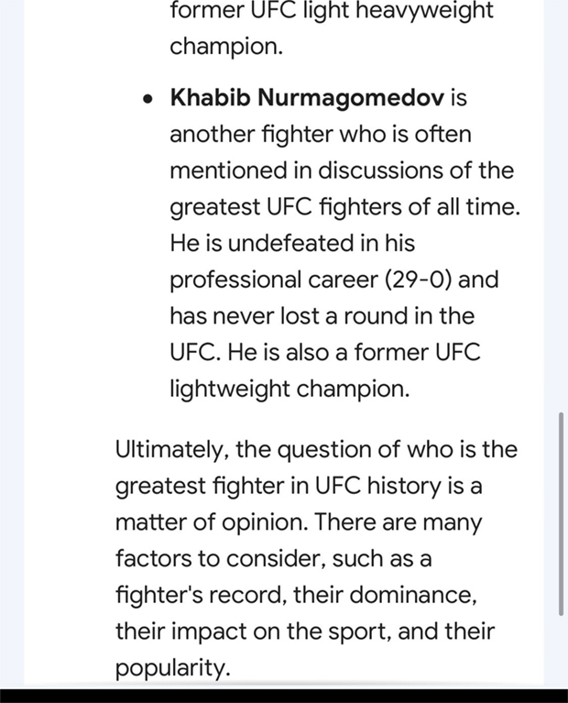Screen dimensions: 568x703
Task: Click the text former UFC light heavyweight
Action: point(332,11)
